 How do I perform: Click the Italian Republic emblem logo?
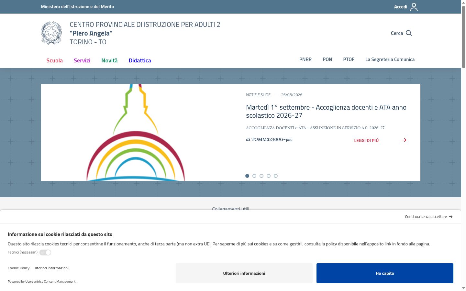51,33
